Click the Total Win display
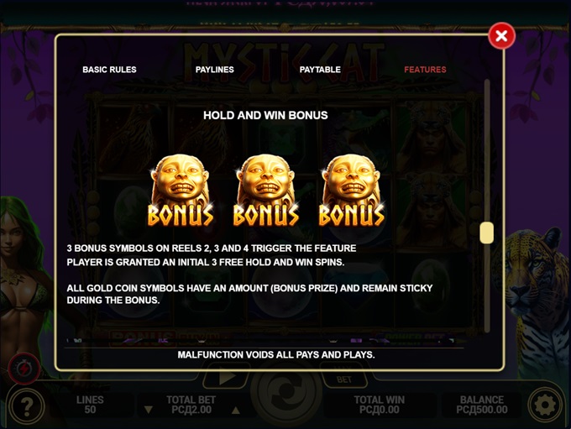 [x=379, y=405]
